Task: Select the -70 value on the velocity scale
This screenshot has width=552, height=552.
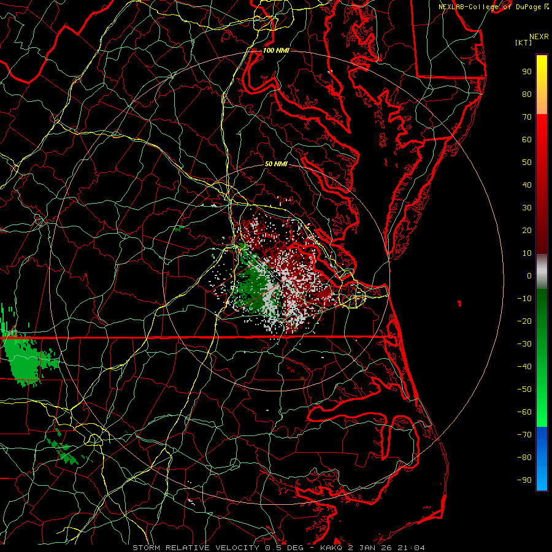Action: click(524, 435)
